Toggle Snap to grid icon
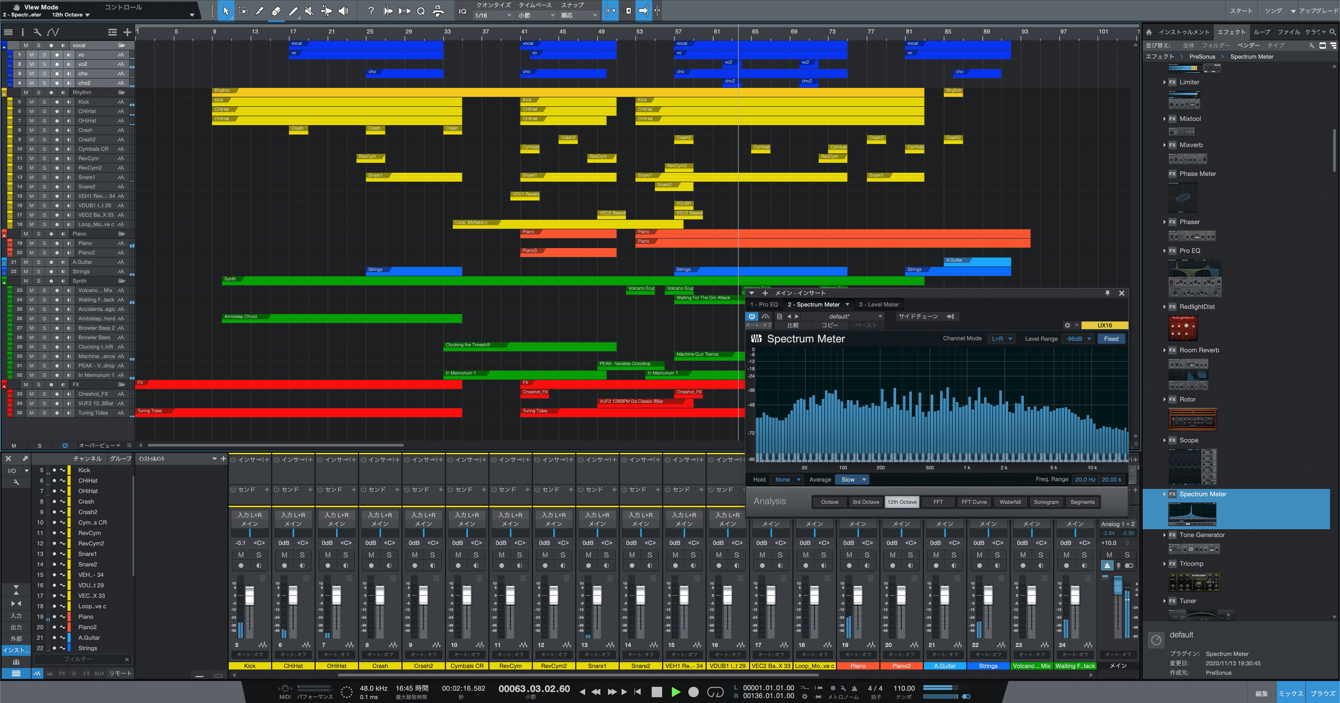The image size is (1340, 703). click(611, 10)
